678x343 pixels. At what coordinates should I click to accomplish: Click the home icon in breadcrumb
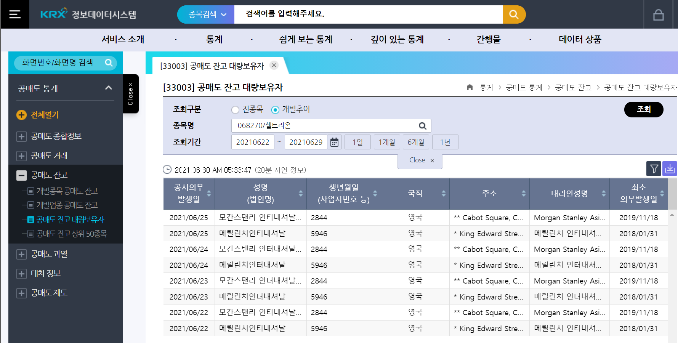(x=470, y=88)
